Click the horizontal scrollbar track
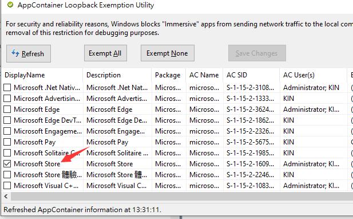Viewport: 353px width, 219px height. (x=182, y=196)
